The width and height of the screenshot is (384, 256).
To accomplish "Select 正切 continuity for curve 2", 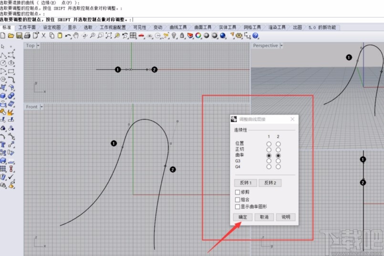I will tap(278, 150).
